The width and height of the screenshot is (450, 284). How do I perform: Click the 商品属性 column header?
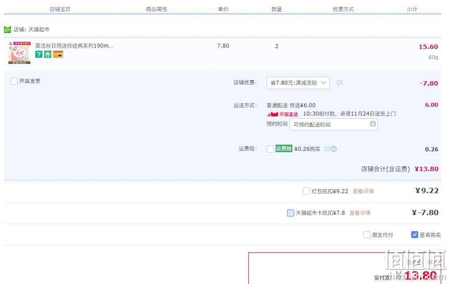click(x=156, y=9)
